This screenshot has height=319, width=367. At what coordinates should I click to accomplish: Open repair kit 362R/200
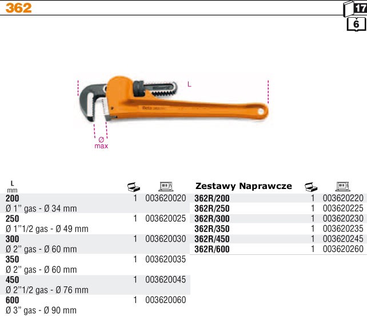click(212, 198)
